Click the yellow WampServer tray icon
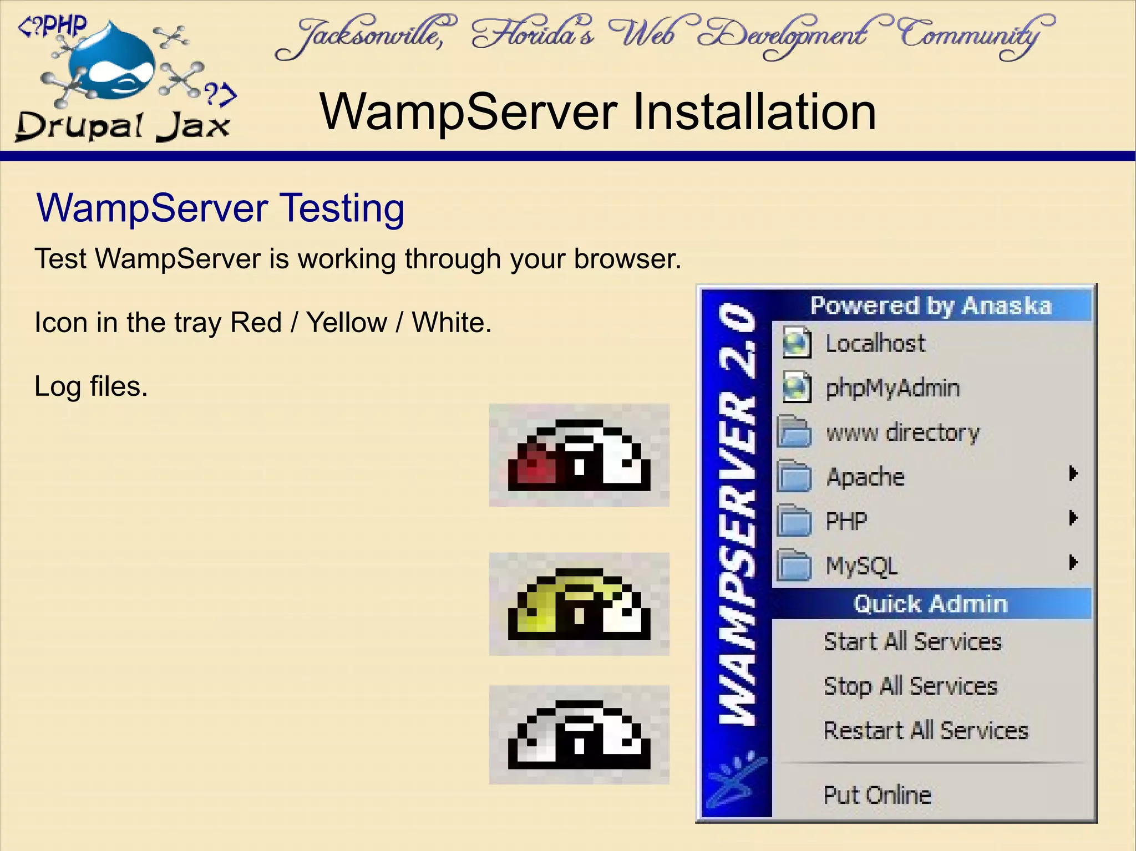Viewport: 1136px width, 851px height. [579, 604]
